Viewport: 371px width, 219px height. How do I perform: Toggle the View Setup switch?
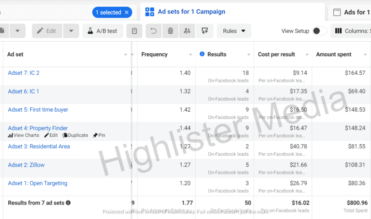(320, 31)
